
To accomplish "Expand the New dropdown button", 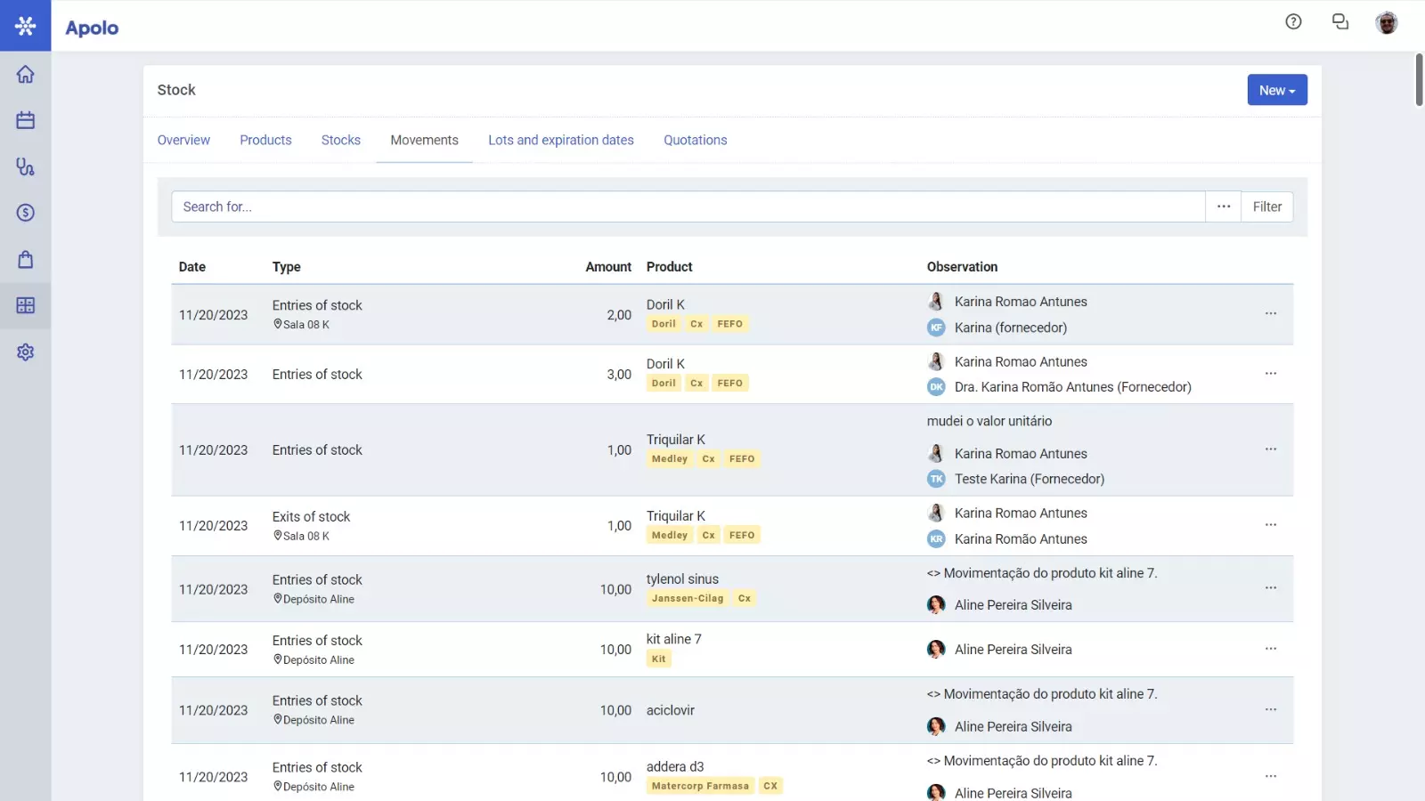I will click(x=1276, y=90).
